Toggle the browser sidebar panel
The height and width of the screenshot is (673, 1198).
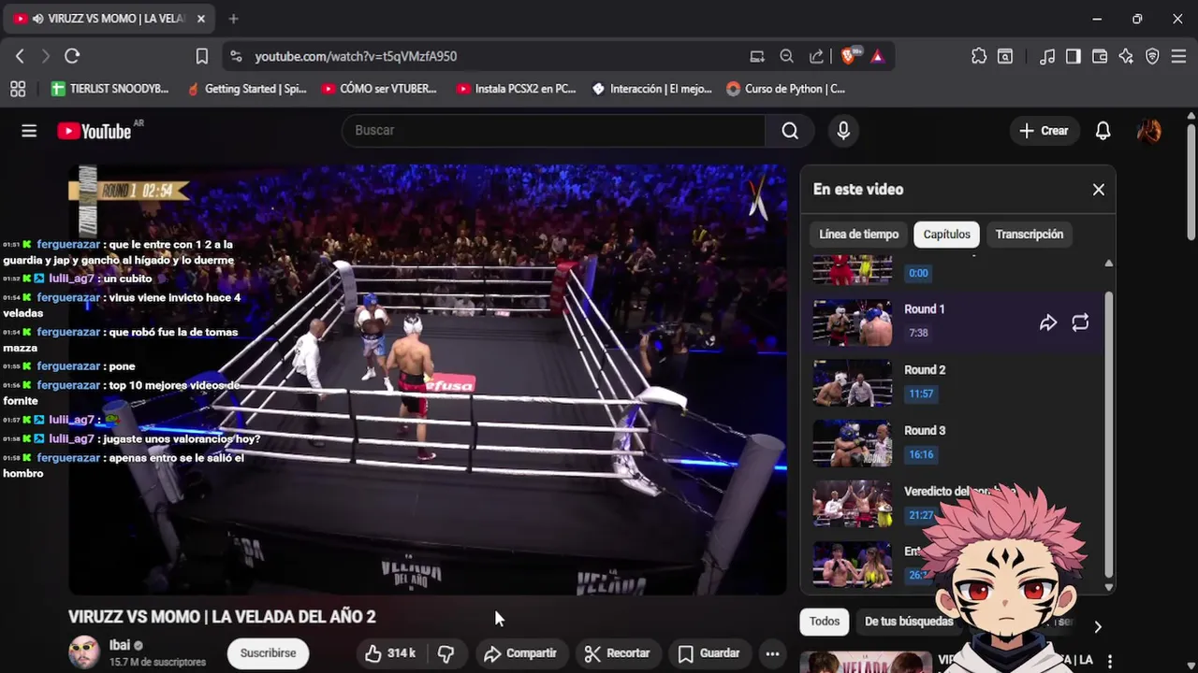pyautogui.click(x=1074, y=56)
